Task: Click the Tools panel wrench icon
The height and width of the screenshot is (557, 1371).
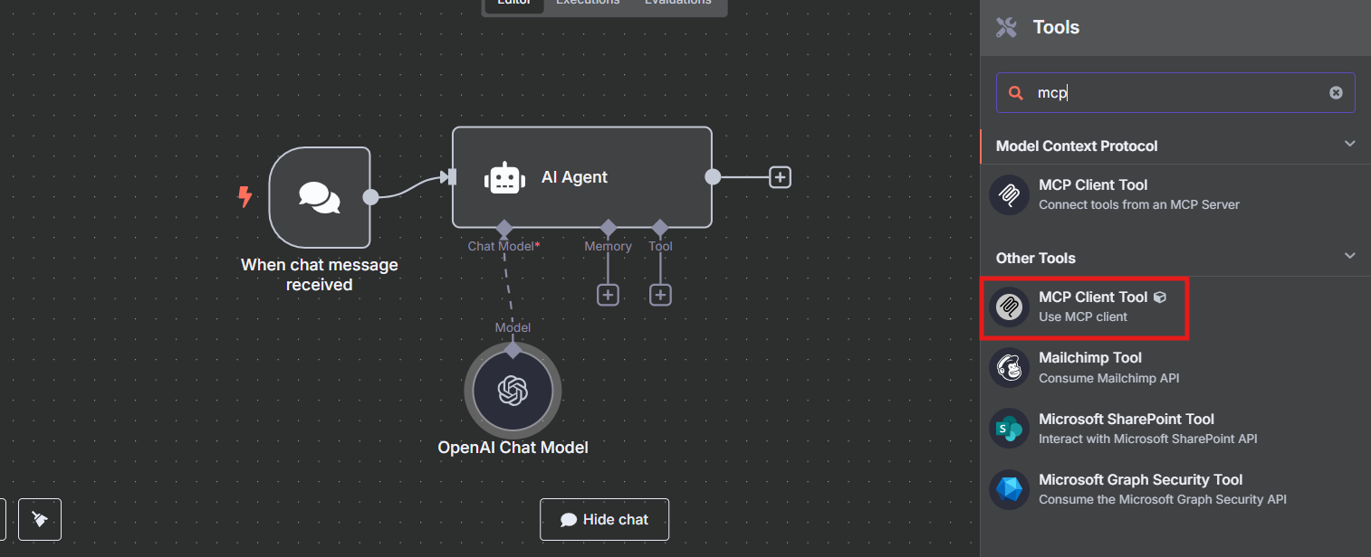Action: pos(1005,27)
